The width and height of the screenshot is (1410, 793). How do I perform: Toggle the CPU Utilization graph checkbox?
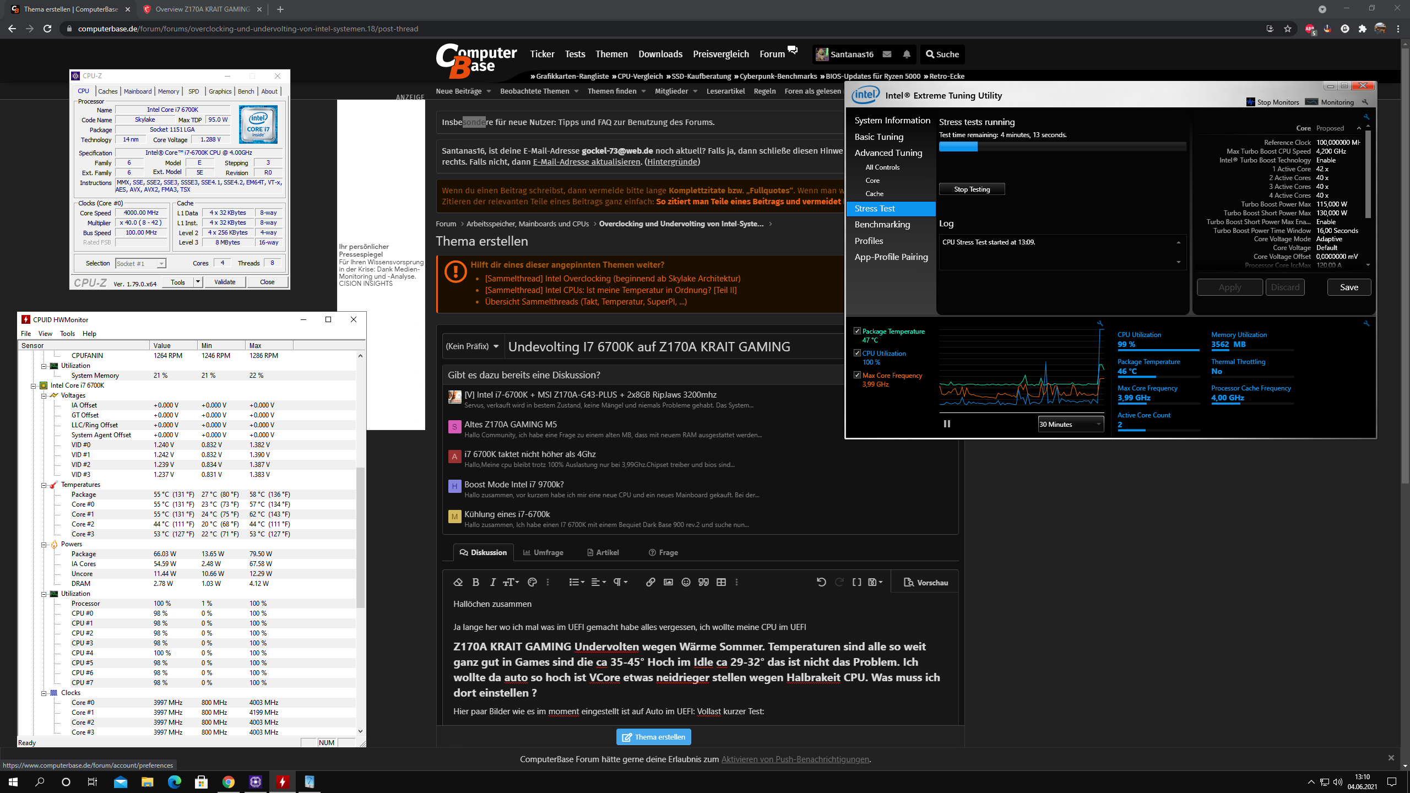click(x=857, y=353)
